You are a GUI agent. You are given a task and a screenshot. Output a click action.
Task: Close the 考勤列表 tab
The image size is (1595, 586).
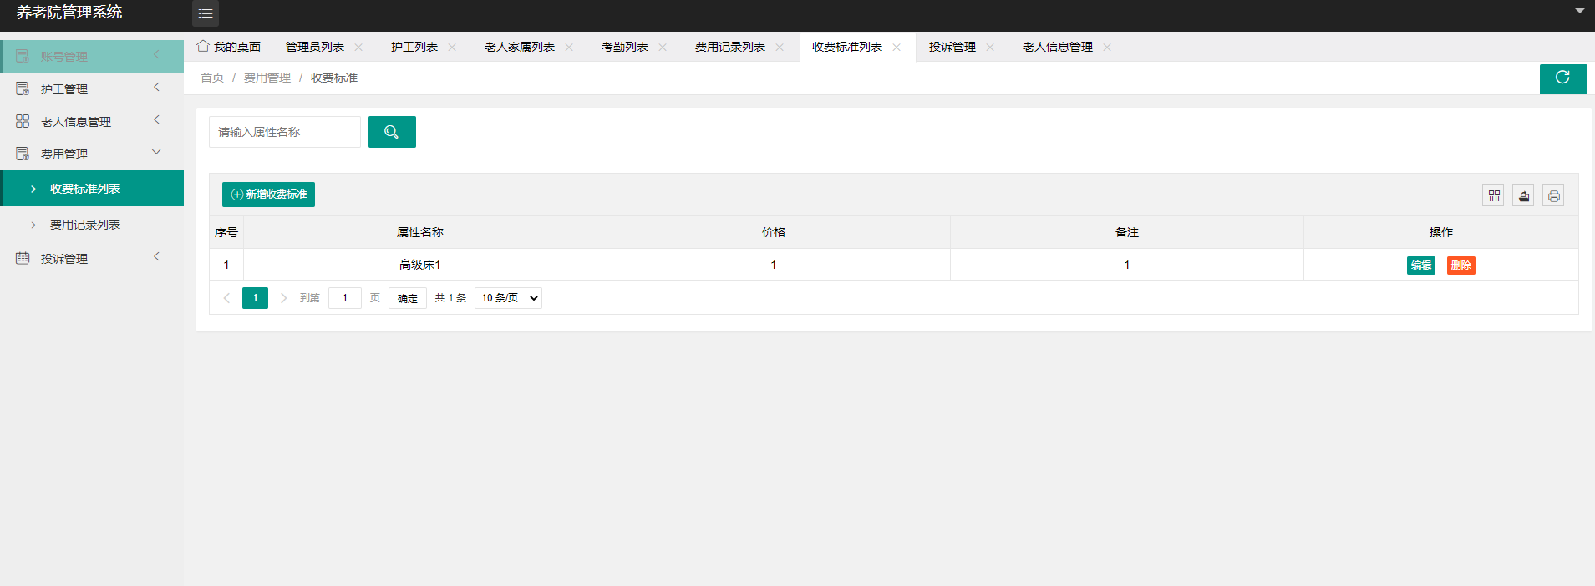tap(663, 48)
